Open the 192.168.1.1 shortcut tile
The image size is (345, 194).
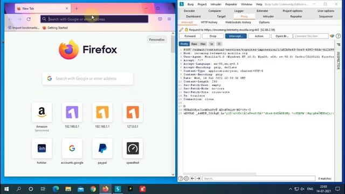(x=102, y=112)
